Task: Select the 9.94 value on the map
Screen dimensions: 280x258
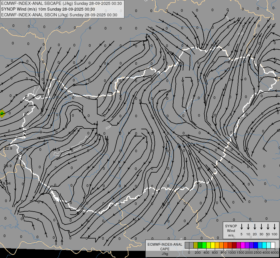Action: 7,183
